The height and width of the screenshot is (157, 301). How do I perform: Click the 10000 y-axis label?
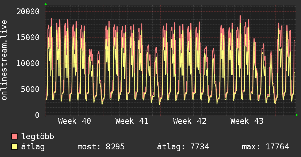pos(28,63)
